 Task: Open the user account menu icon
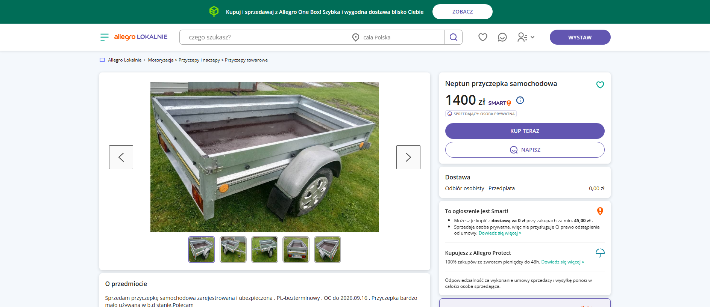click(x=522, y=37)
